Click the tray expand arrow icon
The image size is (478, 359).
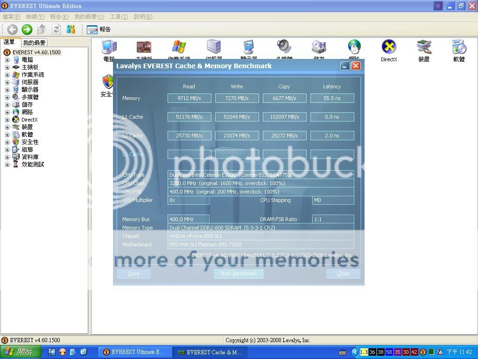click(355, 352)
